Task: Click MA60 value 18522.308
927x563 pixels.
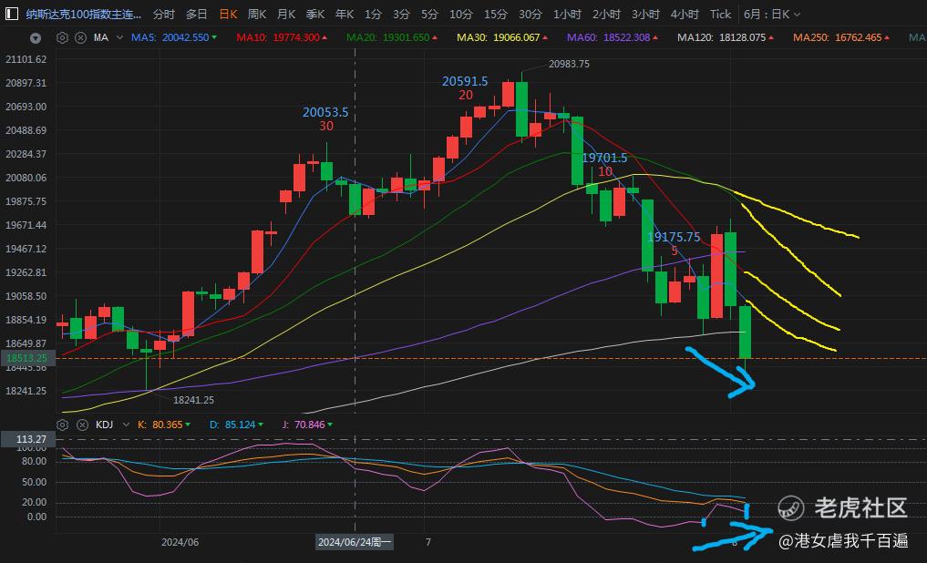Action: tap(627, 37)
